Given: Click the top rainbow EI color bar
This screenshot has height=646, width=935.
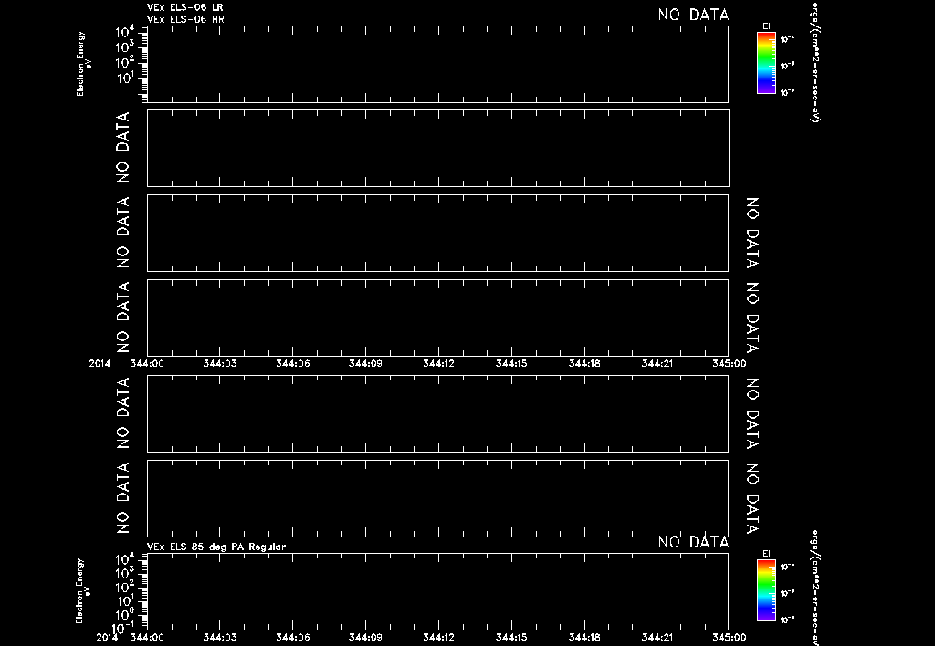Looking at the screenshot, I should point(766,63).
